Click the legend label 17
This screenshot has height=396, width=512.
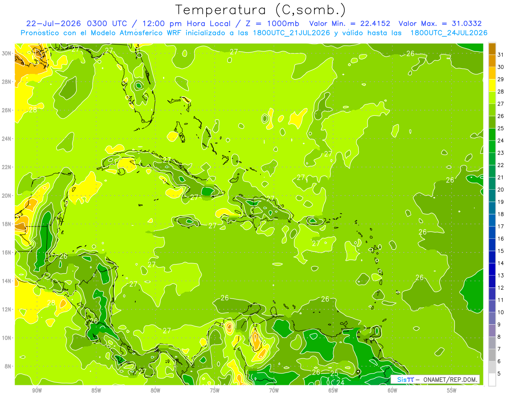[x=500, y=226]
